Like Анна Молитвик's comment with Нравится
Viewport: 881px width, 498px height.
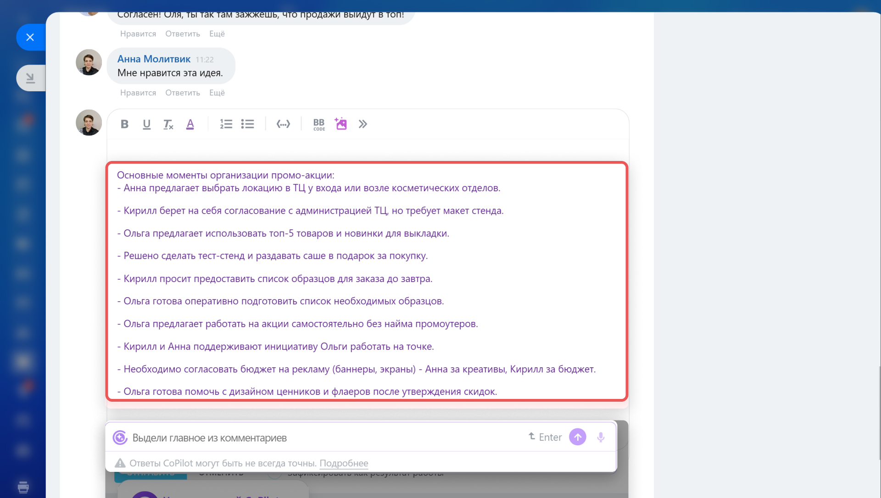click(138, 93)
